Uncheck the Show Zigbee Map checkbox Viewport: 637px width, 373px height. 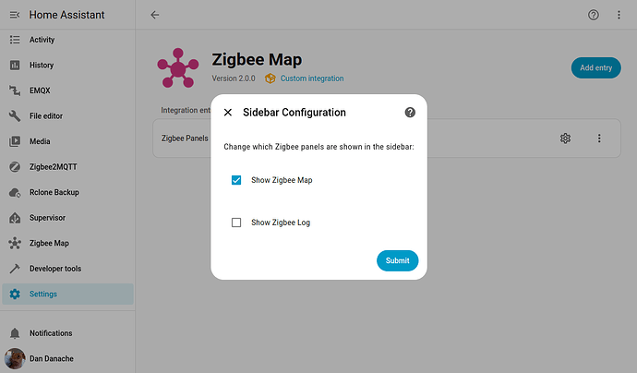click(236, 180)
